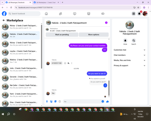Search in conversation magnifier button

click(134, 41)
